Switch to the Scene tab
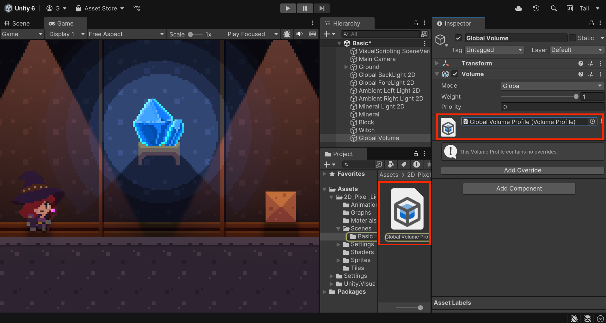Screen dimensions: 606x323 click(17, 23)
